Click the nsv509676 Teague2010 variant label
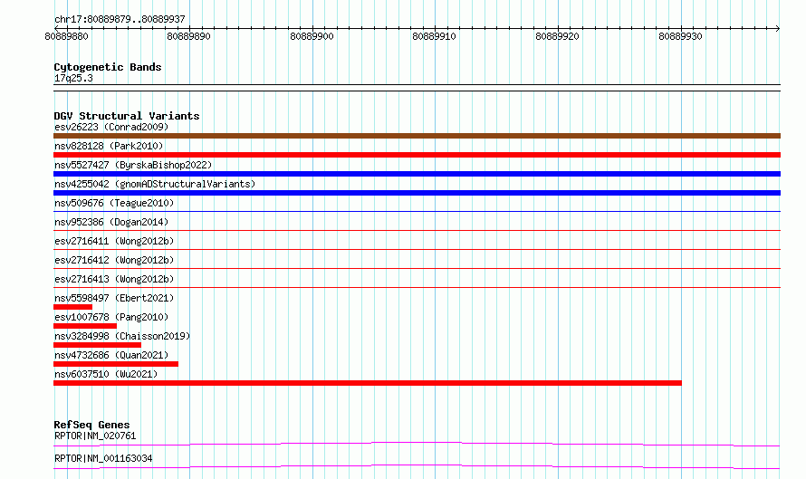The image size is (806, 479). (x=114, y=203)
